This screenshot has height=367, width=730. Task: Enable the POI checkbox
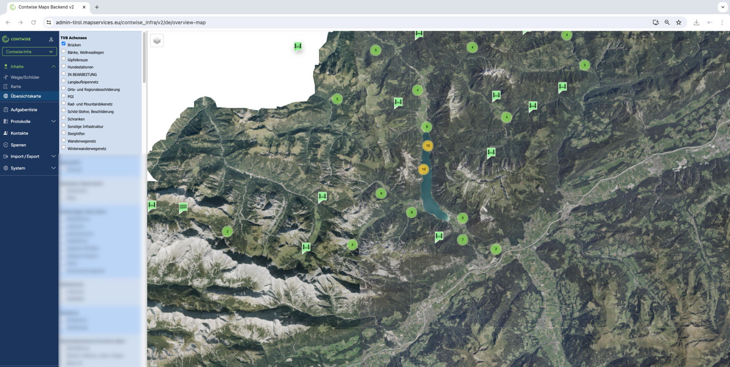click(x=63, y=96)
